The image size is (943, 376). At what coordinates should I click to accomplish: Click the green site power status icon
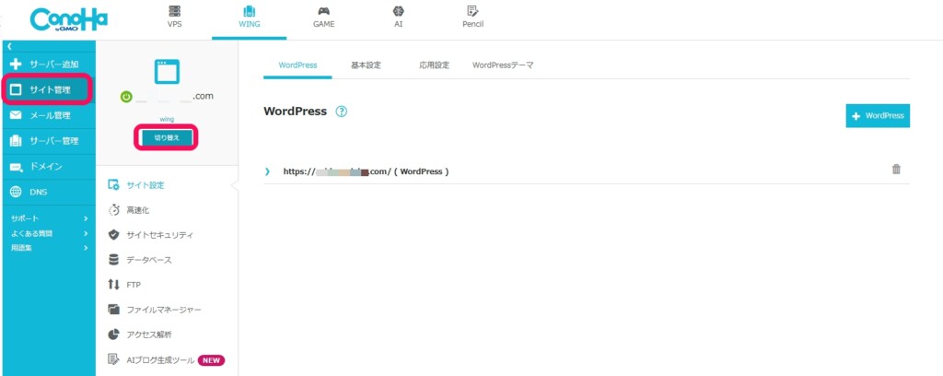126,96
